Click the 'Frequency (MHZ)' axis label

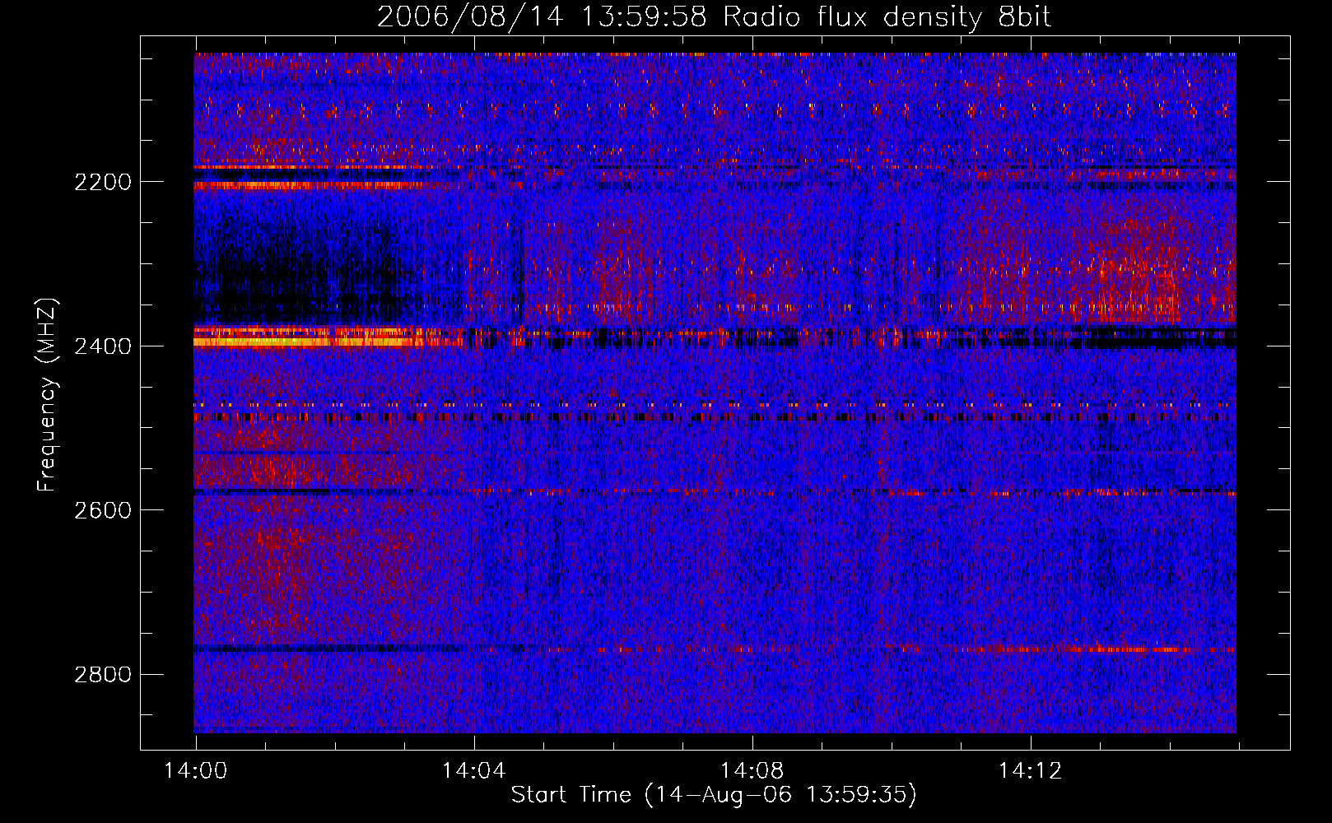click(x=47, y=395)
